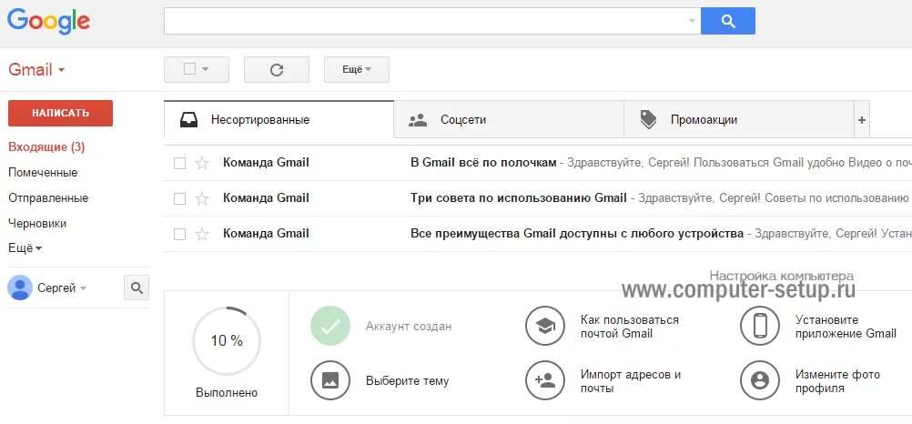This screenshot has height=424, width=912.
Task: Click the tag icon on Промоакции tab
Action: click(x=648, y=120)
